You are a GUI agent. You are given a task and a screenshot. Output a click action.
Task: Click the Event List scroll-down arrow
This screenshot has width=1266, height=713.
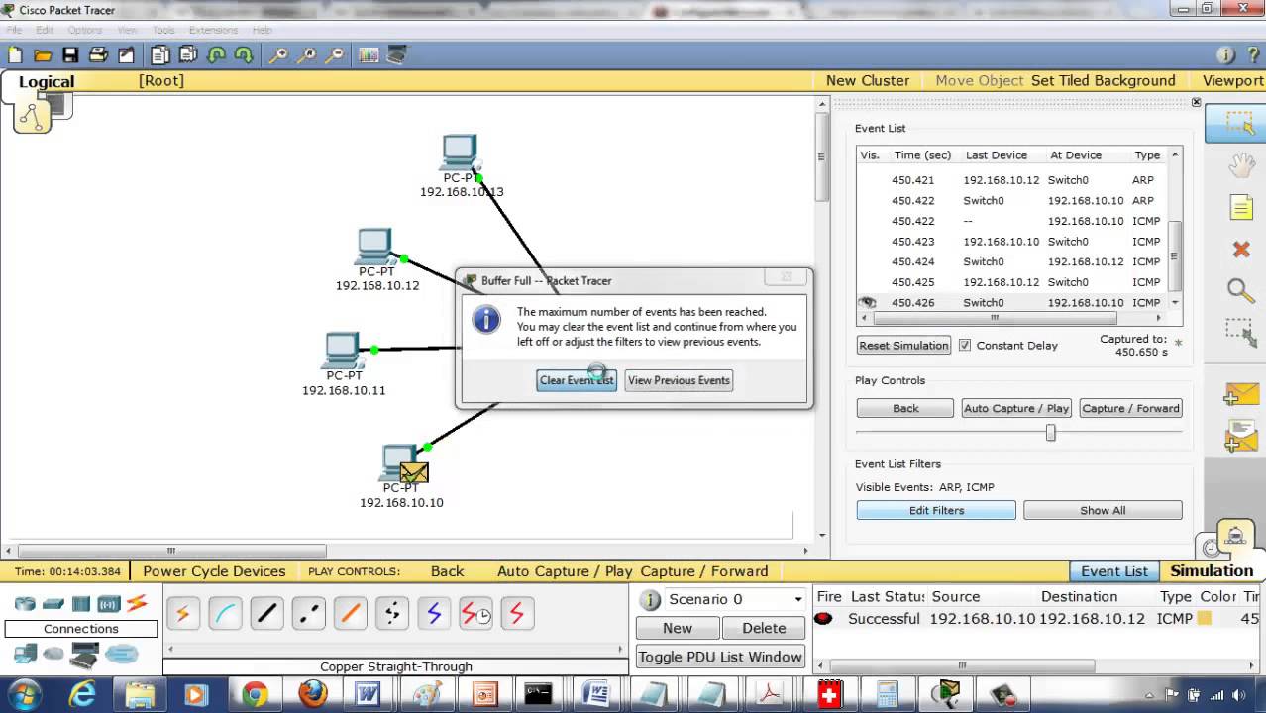tap(1175, 302)
